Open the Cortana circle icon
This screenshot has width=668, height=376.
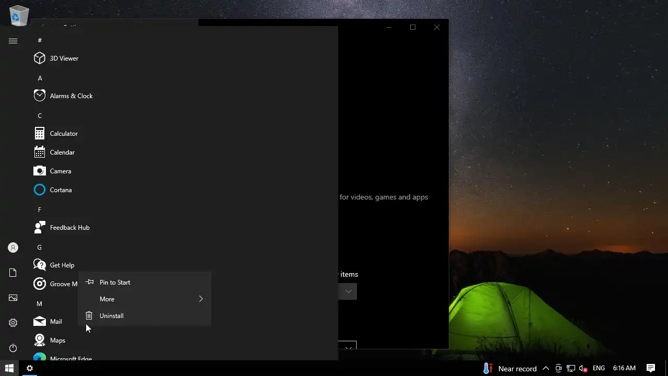point(40,190)
